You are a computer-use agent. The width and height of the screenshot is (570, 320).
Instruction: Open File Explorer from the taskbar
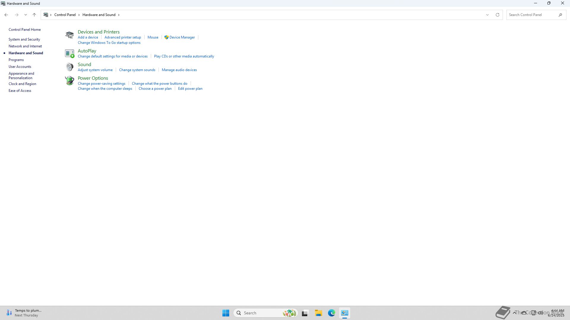point(318,313)
